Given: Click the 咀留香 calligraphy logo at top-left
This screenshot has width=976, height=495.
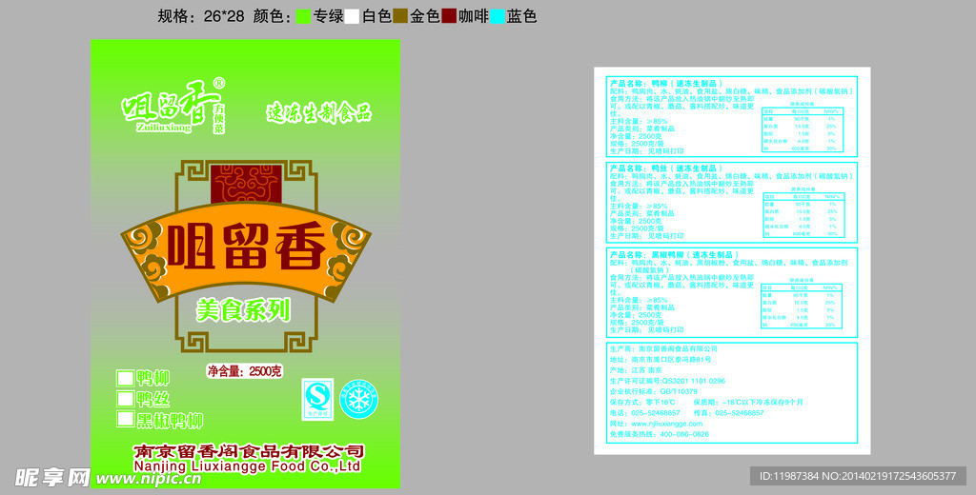Looking at the screenshot, I should (170, 103).
